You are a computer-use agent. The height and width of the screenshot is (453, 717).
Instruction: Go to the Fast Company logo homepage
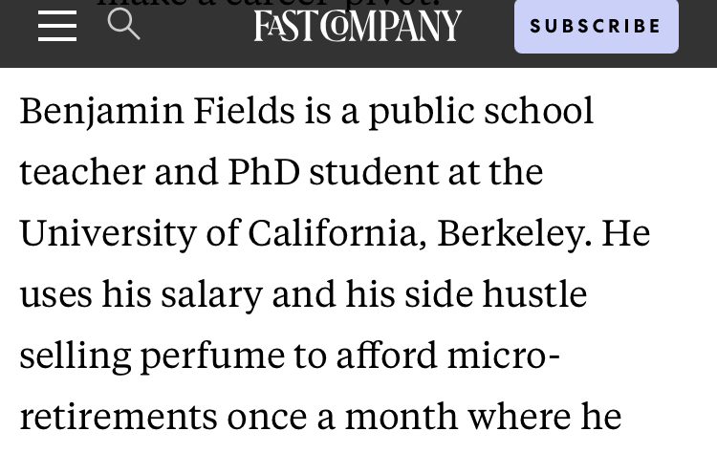coord(358,26)
